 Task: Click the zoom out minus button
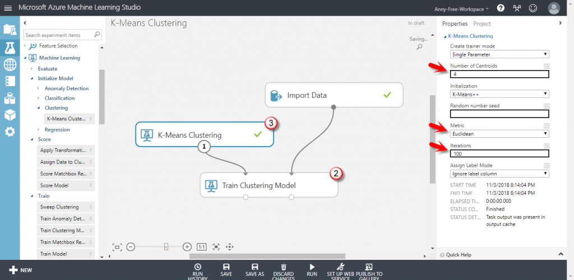click(x=131, y=247)
